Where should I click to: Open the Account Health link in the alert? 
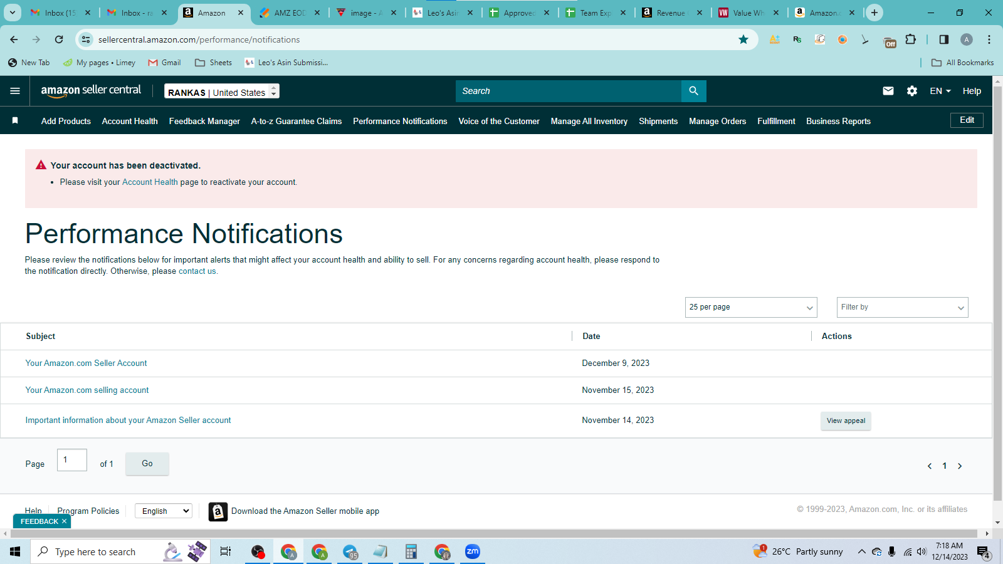150,182
